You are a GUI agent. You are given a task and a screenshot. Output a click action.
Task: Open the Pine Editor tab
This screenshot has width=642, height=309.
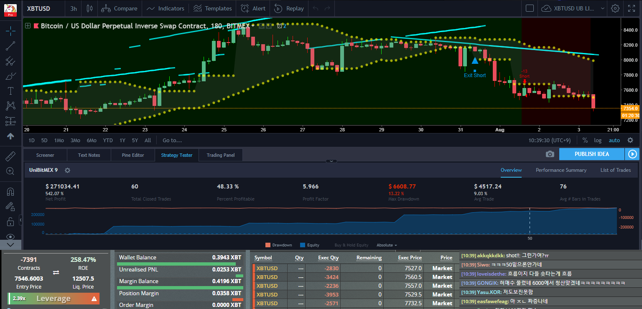133,155
